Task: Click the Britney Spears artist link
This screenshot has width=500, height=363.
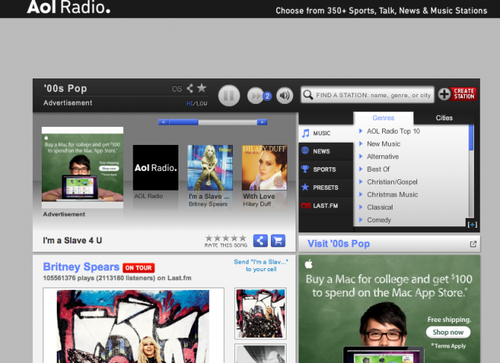Action: [81, 267]
